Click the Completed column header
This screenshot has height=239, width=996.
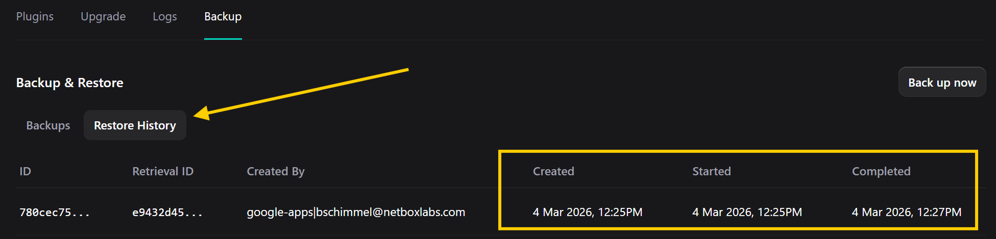click(881, 171)
